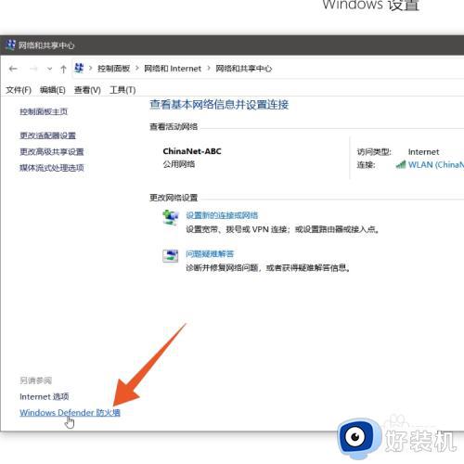Click the 更改网络设置 section label
This screenshot has width=464, height=464.
(174, 198)
